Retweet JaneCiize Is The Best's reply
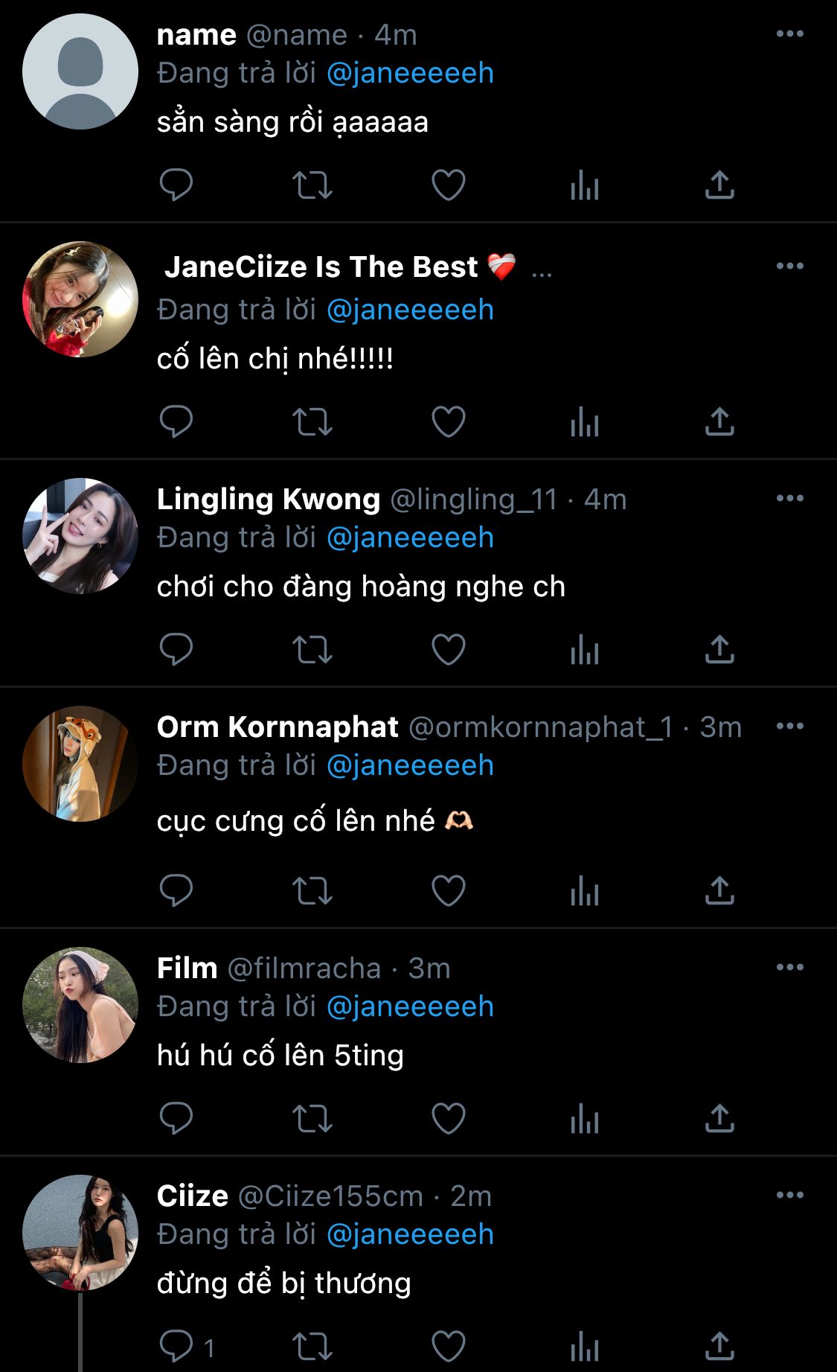The height and width of the screenshot is (1372, 837). click(x=312, y=422)
